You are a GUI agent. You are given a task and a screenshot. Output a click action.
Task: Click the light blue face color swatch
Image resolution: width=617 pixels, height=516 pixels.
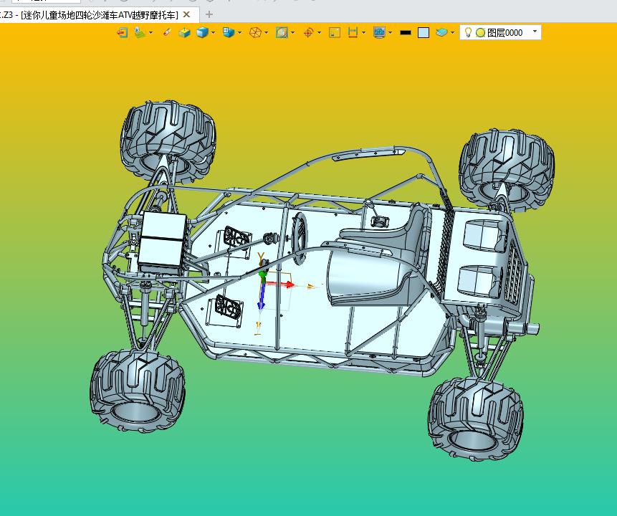click(424, 33)
